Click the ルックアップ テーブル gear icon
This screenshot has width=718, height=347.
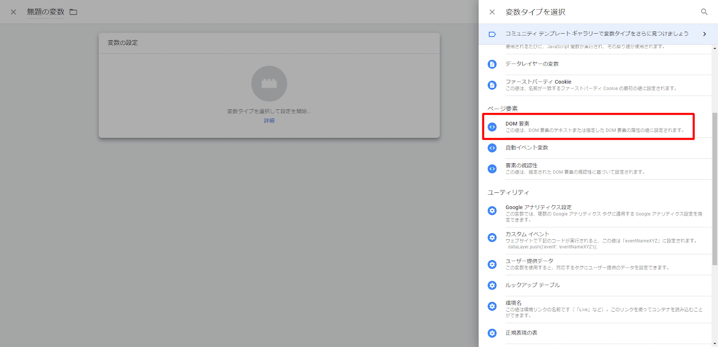click(492, 286)
